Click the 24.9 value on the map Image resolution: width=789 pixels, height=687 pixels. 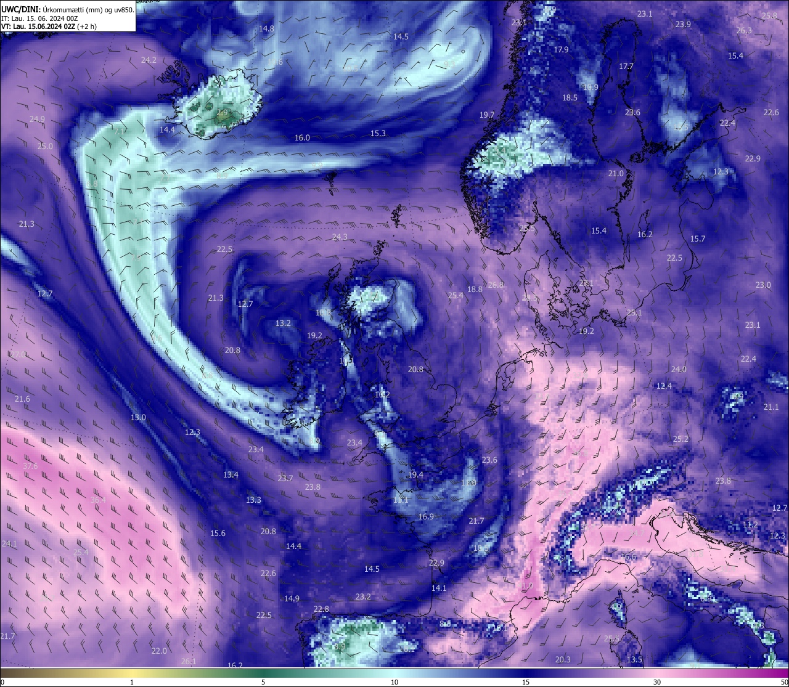point(37,120)
